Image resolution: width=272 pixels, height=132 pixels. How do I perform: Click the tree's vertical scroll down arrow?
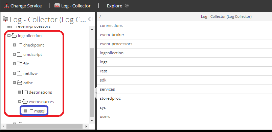point(92,121)
